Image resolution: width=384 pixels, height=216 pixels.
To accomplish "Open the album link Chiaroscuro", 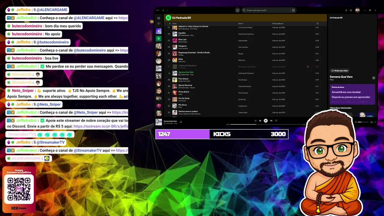I will click(243, 106).
